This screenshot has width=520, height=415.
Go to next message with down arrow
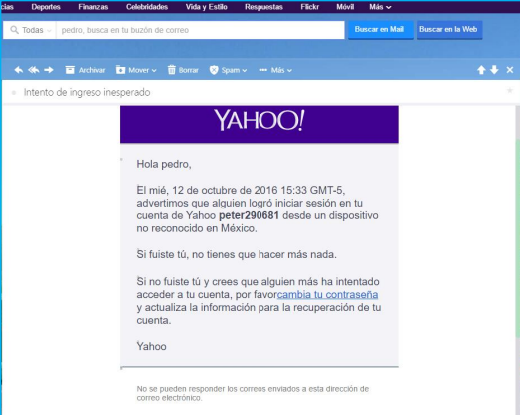click(x=494, y=70)
